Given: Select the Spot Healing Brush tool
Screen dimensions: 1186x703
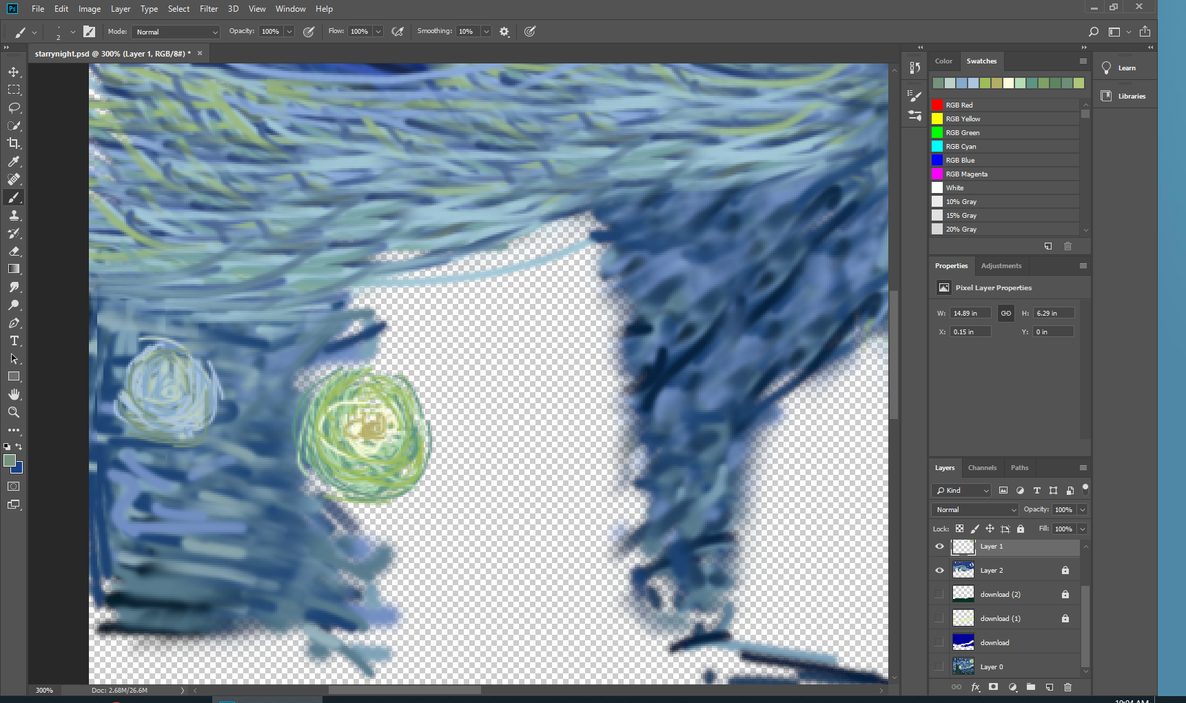Looking at the screenshot, I should point(14,179).
